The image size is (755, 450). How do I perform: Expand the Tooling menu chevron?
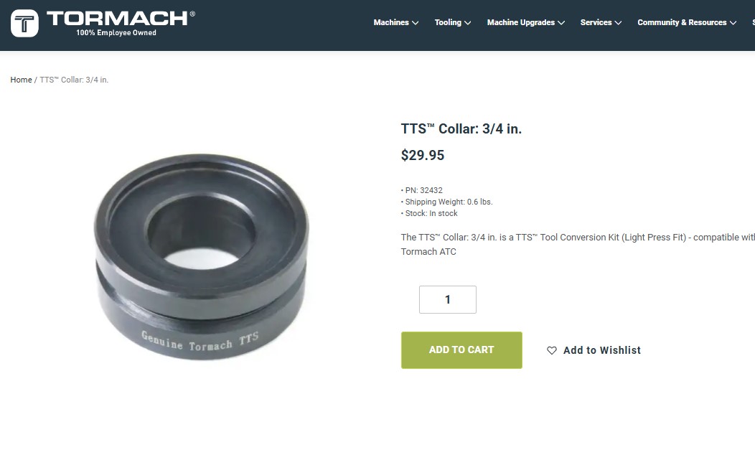pos(467,23)
